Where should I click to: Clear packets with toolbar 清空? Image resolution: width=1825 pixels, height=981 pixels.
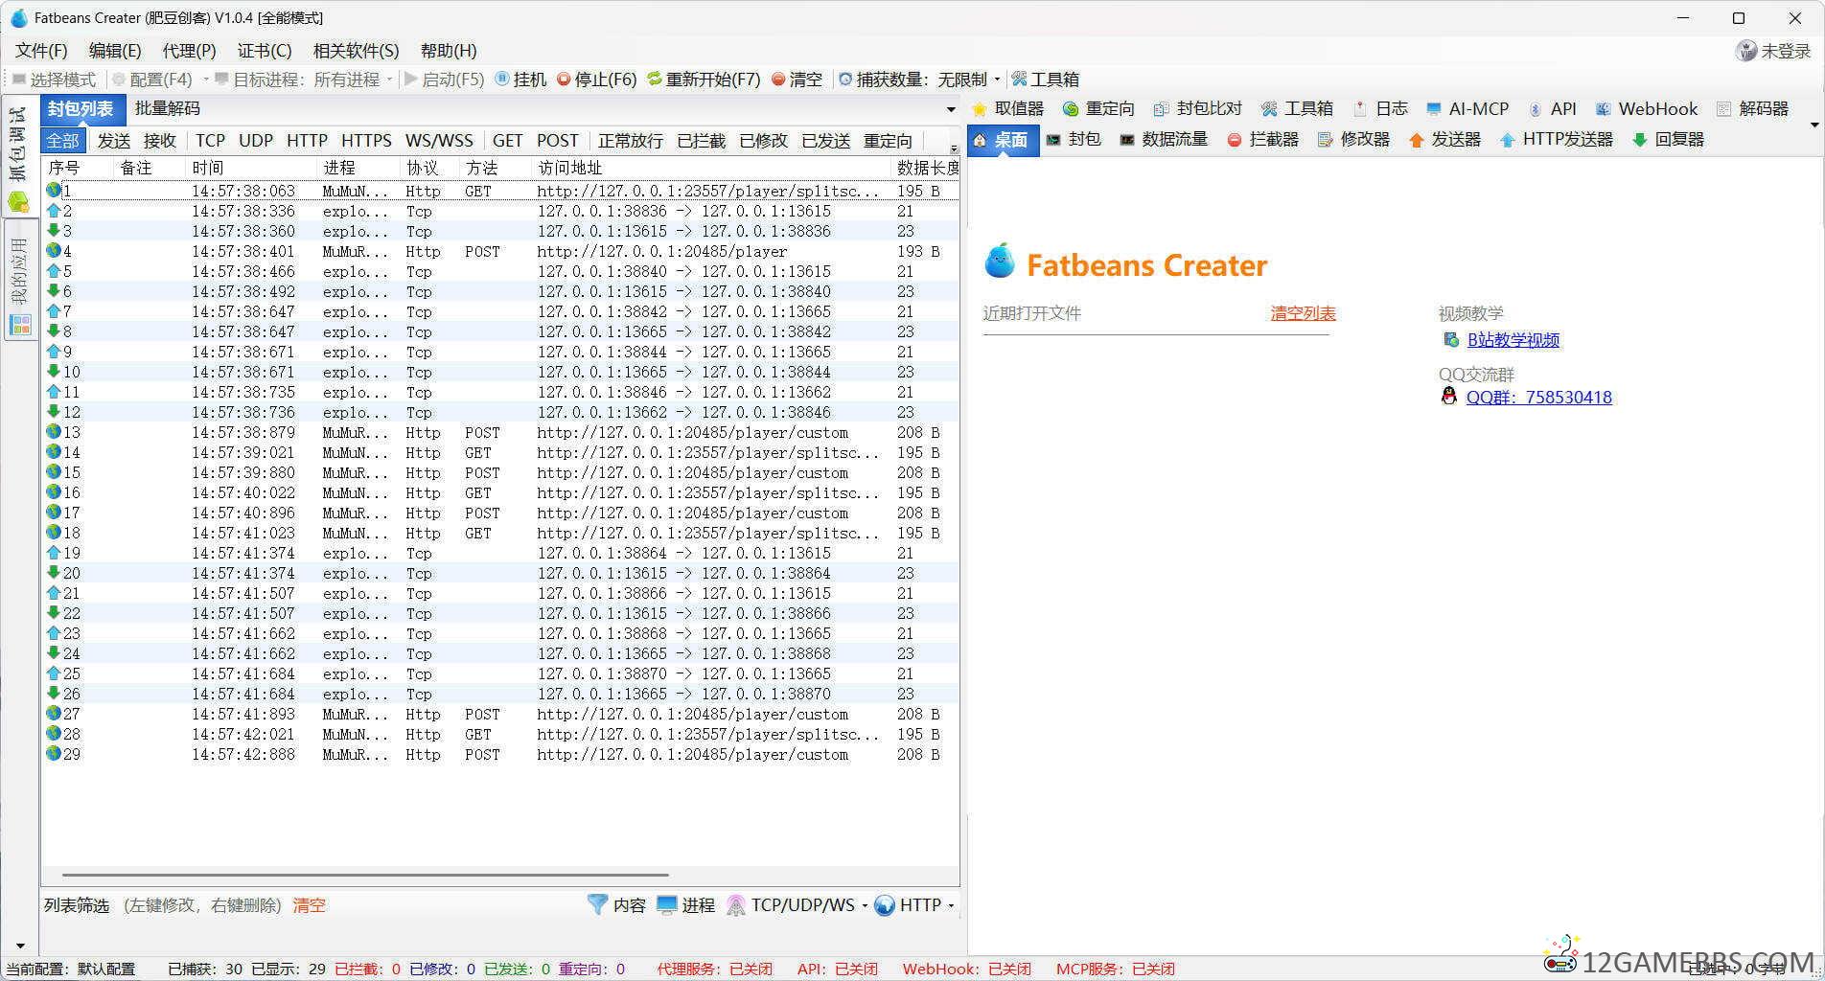point(797,80)
